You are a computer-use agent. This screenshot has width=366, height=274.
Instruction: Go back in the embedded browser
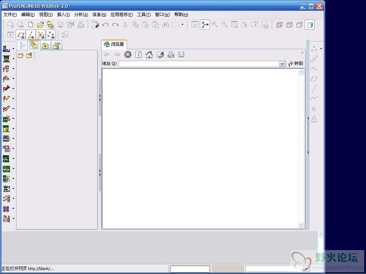pos(107,55)
